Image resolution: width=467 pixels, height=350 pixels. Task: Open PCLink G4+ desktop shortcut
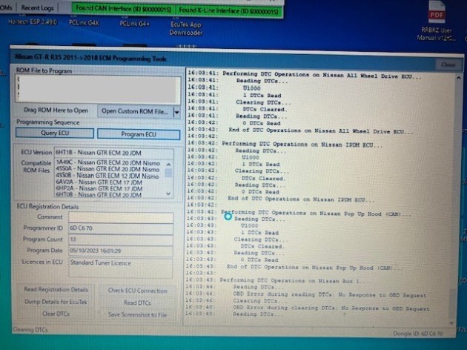[x=134, y=24]
